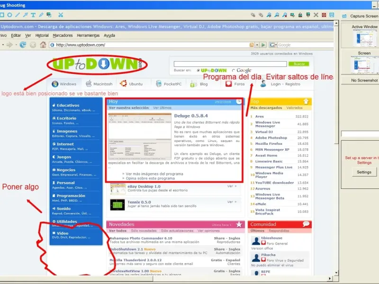This screenshot has height=284, width=379.
Task: Save the screenshot with the floppy icon
Action: [332, 15]
